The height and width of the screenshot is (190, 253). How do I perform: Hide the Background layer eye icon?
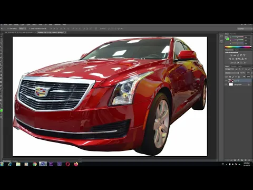(x=226, y=84)
